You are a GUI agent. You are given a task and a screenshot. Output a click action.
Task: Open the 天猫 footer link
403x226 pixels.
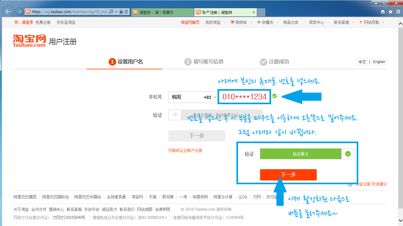pyautogui.click(x=152, y=197)
